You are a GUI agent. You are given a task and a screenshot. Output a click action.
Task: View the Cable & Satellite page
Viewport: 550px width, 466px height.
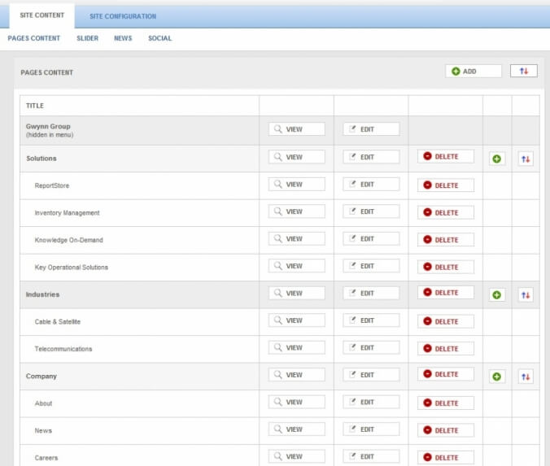point(296,321)
